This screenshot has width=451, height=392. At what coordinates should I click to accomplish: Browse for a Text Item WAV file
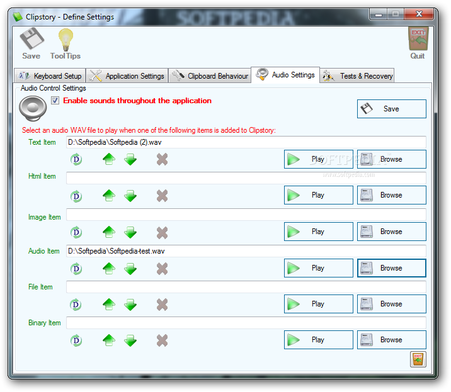[391, 159]
